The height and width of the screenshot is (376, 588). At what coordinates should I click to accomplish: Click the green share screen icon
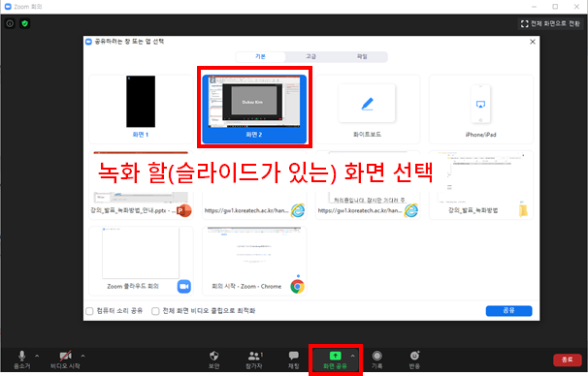335,356
